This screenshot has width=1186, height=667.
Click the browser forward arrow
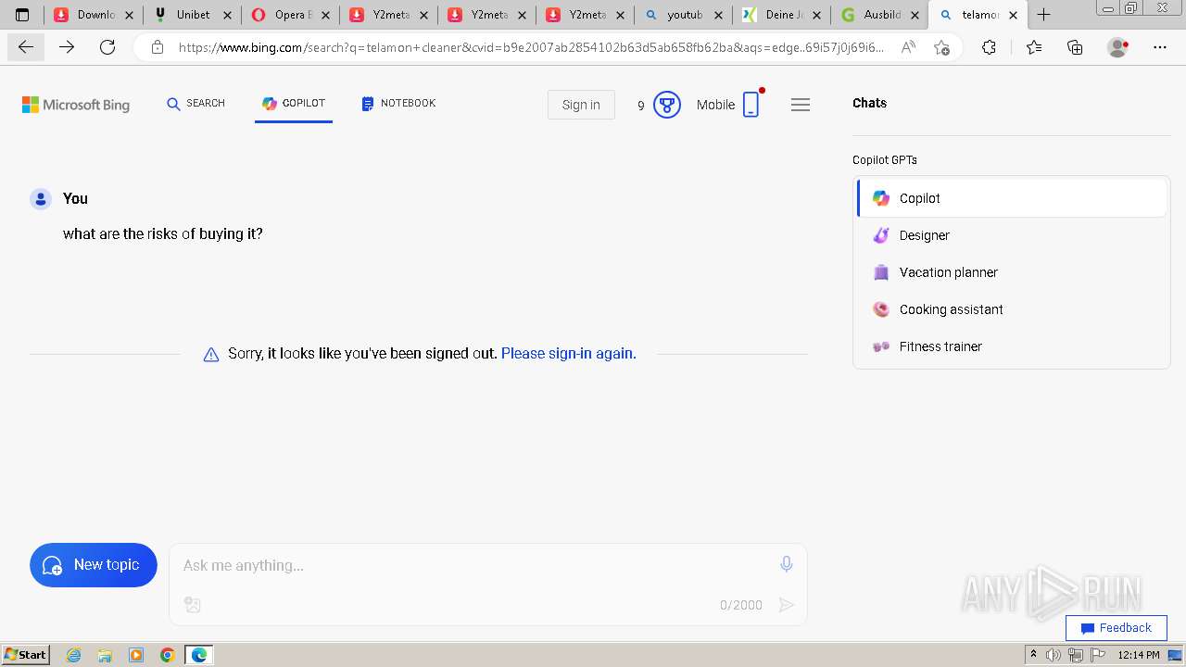pos(67,48)
